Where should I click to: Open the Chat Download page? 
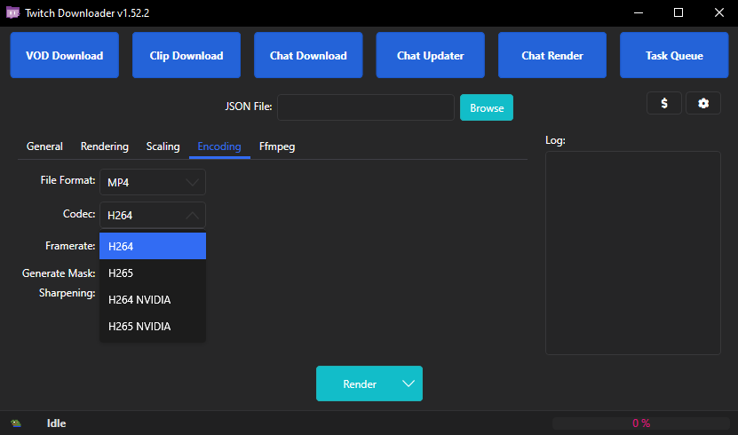[x=308, y=55]
